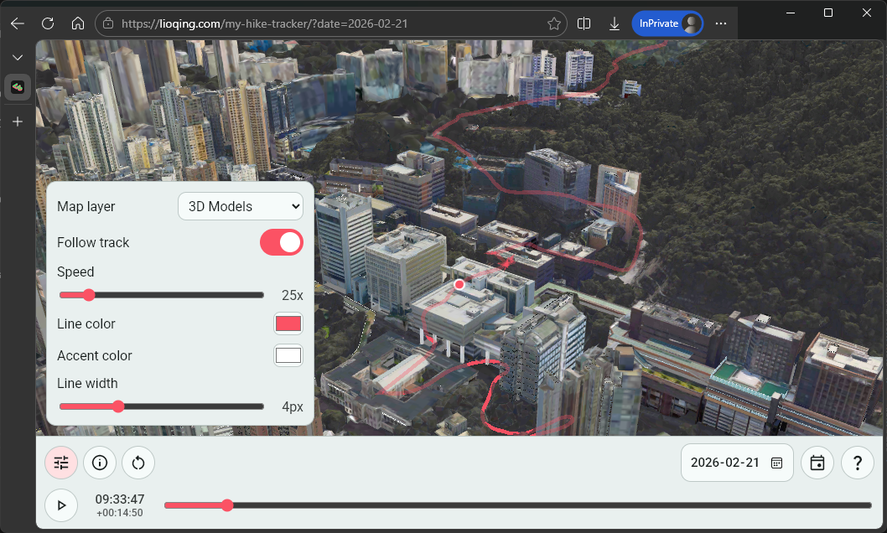Image resolution: width=887 pixels, height=533 pixels.
Task: Open the playback settings panel
Action: (x=60, y=463)
